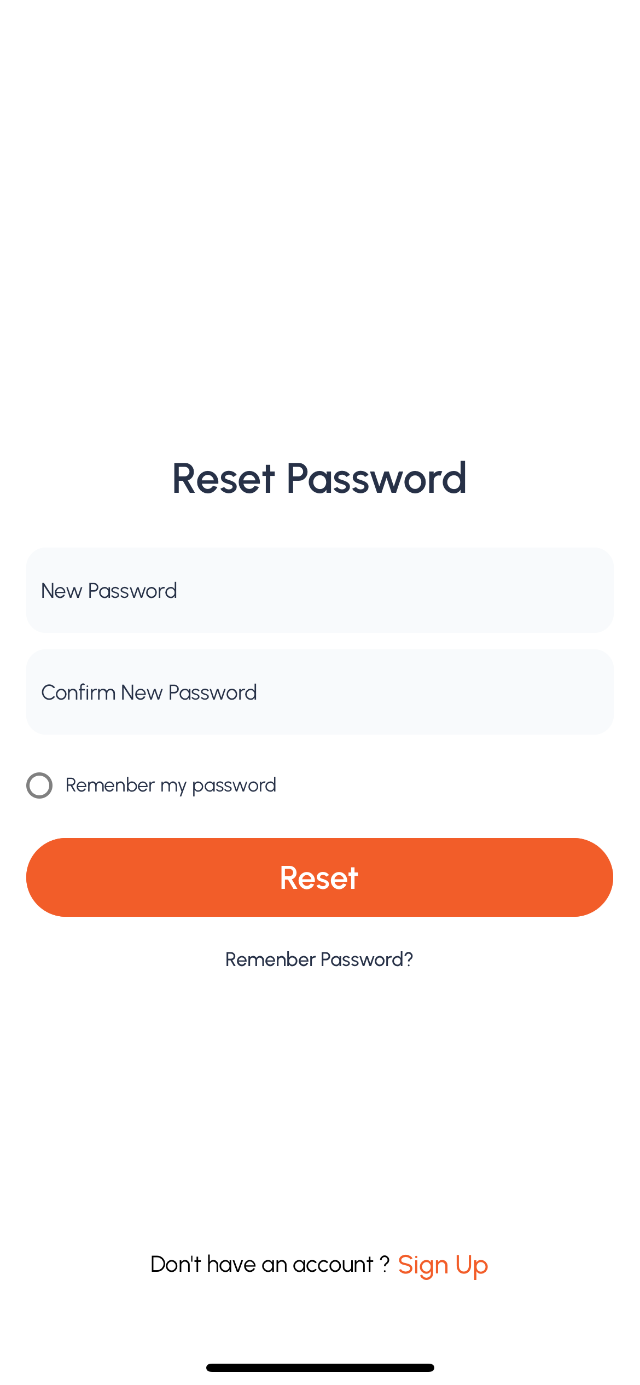Tap the home indicator bar at bottom
This screenshot has width=640, height=1385.
[x=319, y=1367]
